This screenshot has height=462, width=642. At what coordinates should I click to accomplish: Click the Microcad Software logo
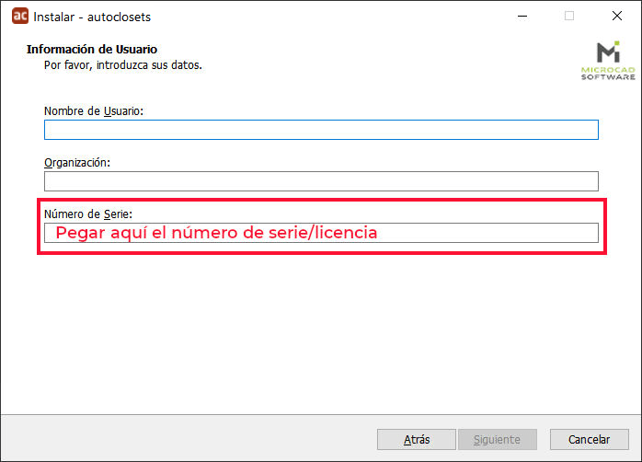608,60
